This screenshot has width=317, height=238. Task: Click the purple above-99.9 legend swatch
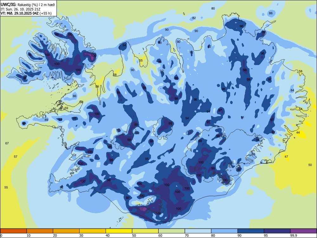coord(303,231)
